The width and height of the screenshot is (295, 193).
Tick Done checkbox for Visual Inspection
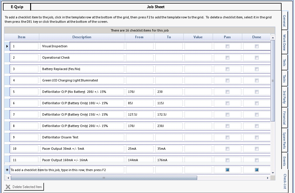click(257, 46)
